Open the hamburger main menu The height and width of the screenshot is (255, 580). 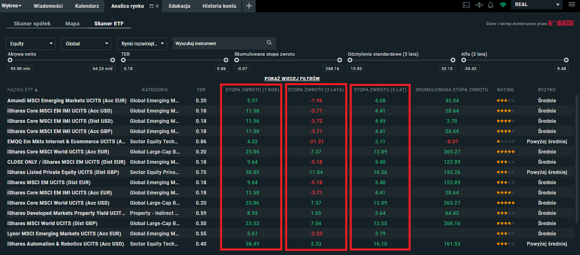click(x=571, y=5)
